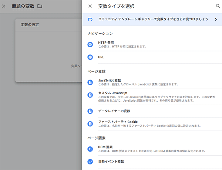Open Community Template Gallery banner
Screen dimensions: 222x170
tap(152, 19)
